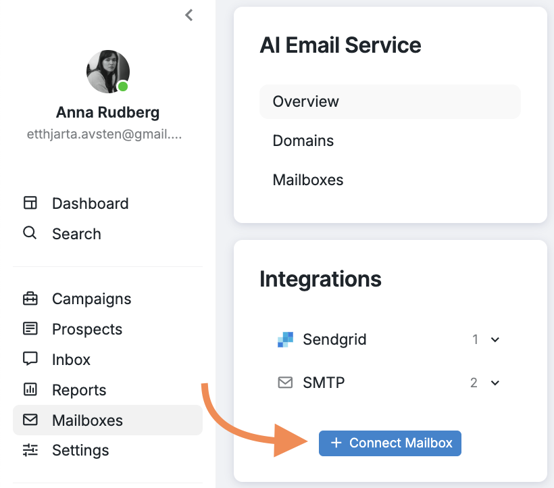554x488 pixels.
Task: Open Prospects from the sidebar menu
Action: click(x=87, y=329)
